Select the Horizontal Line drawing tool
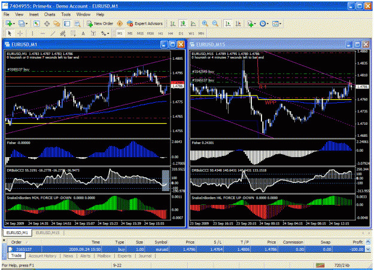 (42, 33)
